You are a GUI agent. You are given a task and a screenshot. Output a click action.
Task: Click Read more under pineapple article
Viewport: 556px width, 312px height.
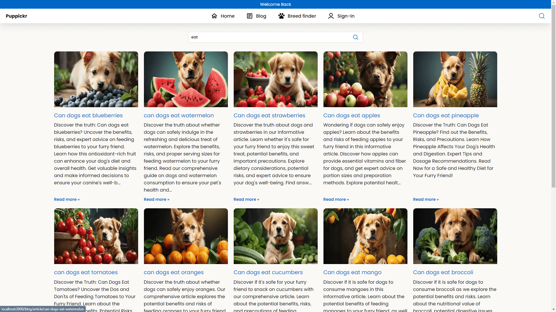426,199
